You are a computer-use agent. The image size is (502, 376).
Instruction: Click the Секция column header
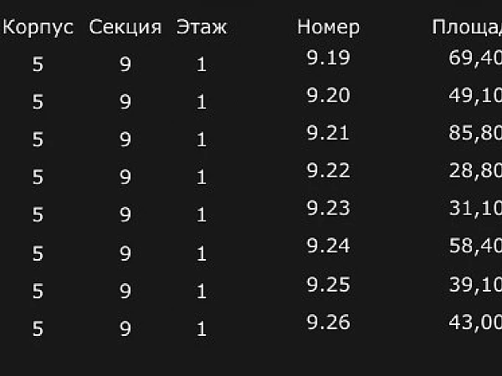[x=125, y=27]
